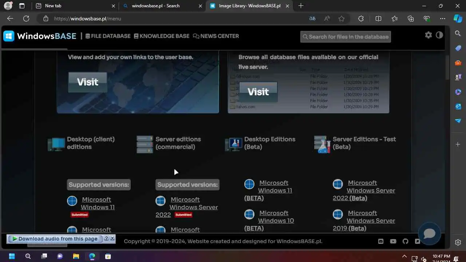466x262 pixels.
Task: Show hidden system tray icons
Action: pyautogui.click(x=404, y=256)
